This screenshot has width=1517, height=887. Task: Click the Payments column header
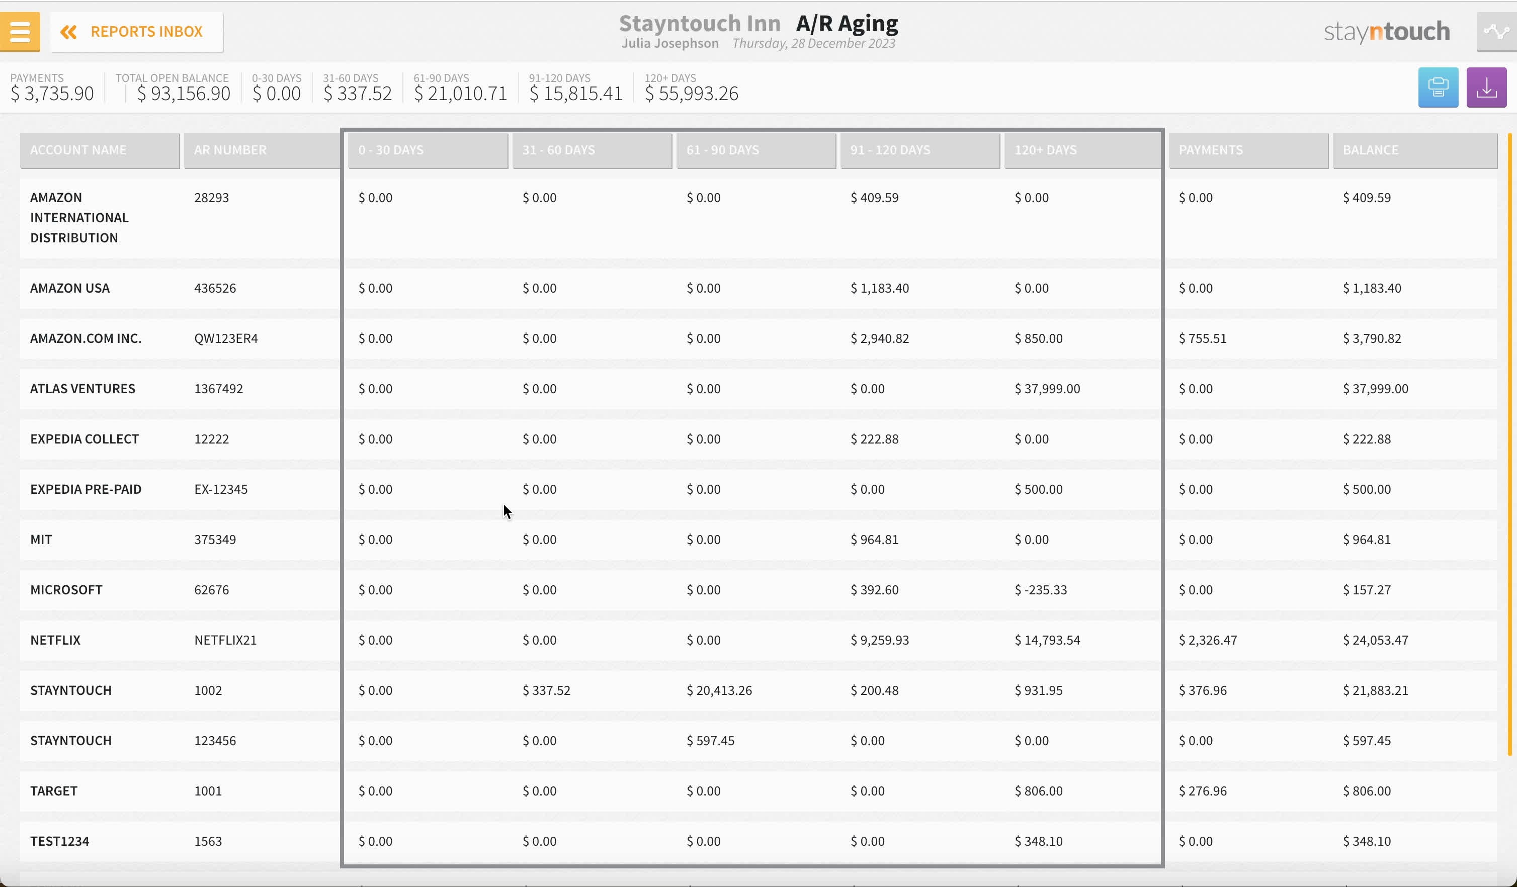(x=1248, y=150)
